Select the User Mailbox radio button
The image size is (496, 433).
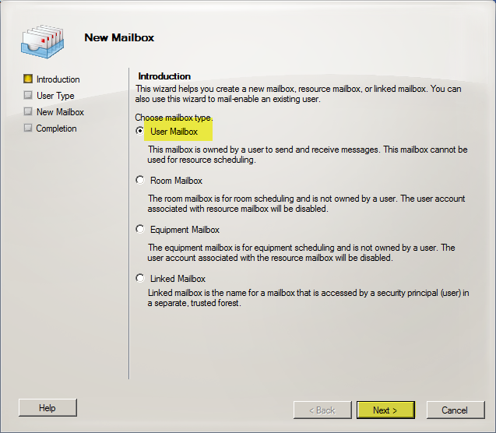coord(140,131)
